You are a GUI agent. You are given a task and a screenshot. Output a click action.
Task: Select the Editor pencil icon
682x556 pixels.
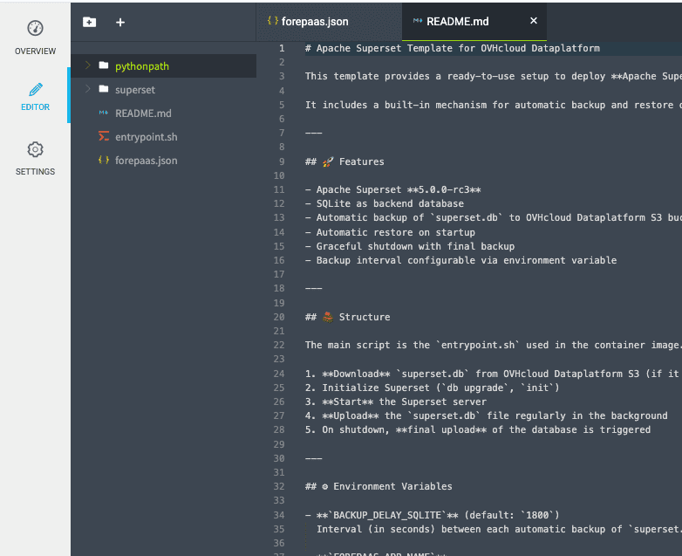pyautogui.click(x=36, y=90)
